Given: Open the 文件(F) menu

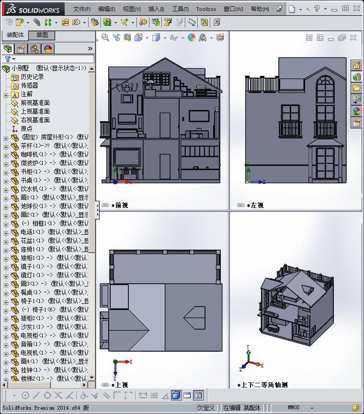Looking at the screenshot, I should pos(81,9).
